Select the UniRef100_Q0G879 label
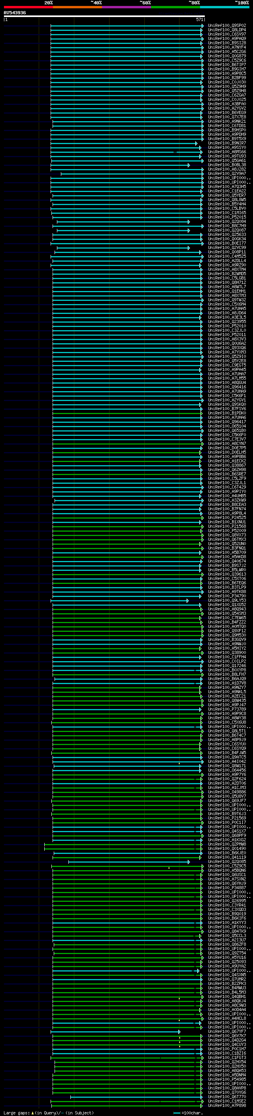253x1116 pixels. [x=227, y=56]
